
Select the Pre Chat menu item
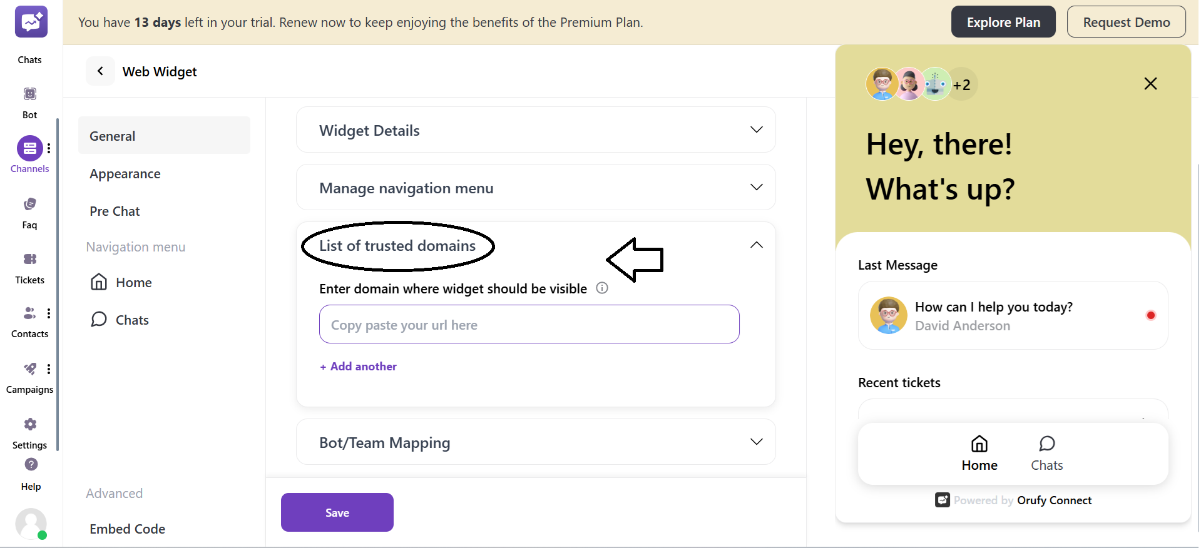coord(115,211)
